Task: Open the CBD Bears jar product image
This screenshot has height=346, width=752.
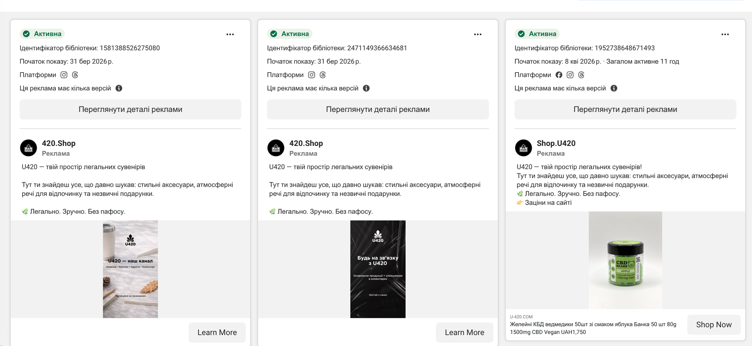Action: [x=625, y=260]
